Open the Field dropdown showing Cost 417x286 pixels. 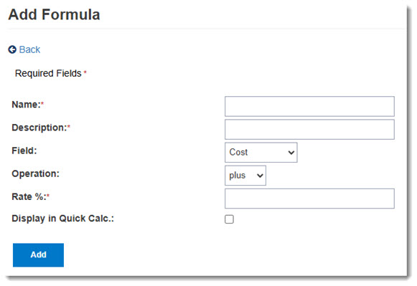[x=261, y=153]
